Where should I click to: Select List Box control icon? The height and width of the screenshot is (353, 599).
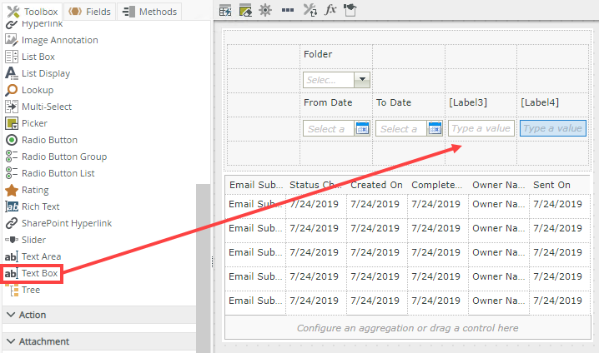12,57
